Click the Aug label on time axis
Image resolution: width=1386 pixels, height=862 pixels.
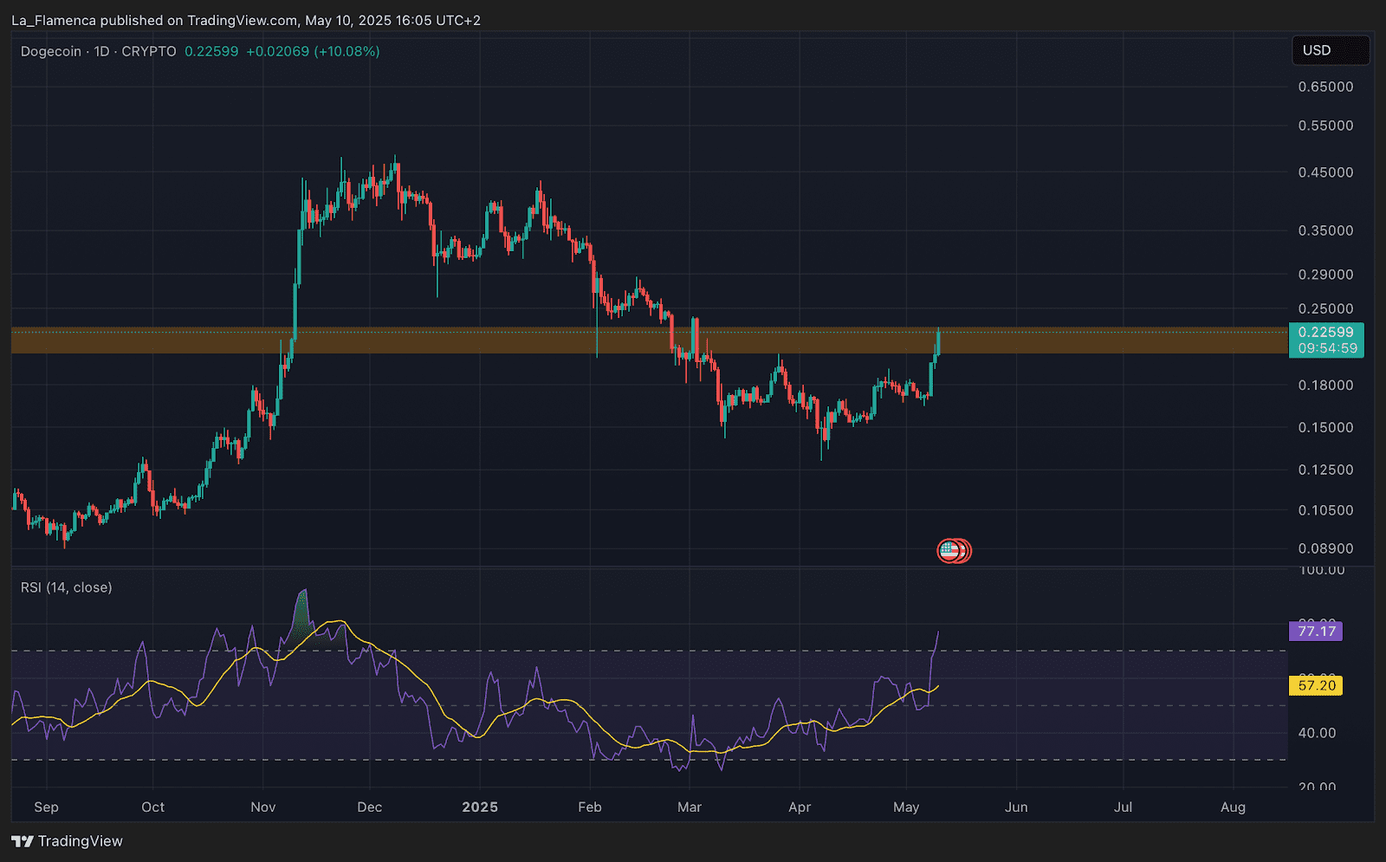1233,807
